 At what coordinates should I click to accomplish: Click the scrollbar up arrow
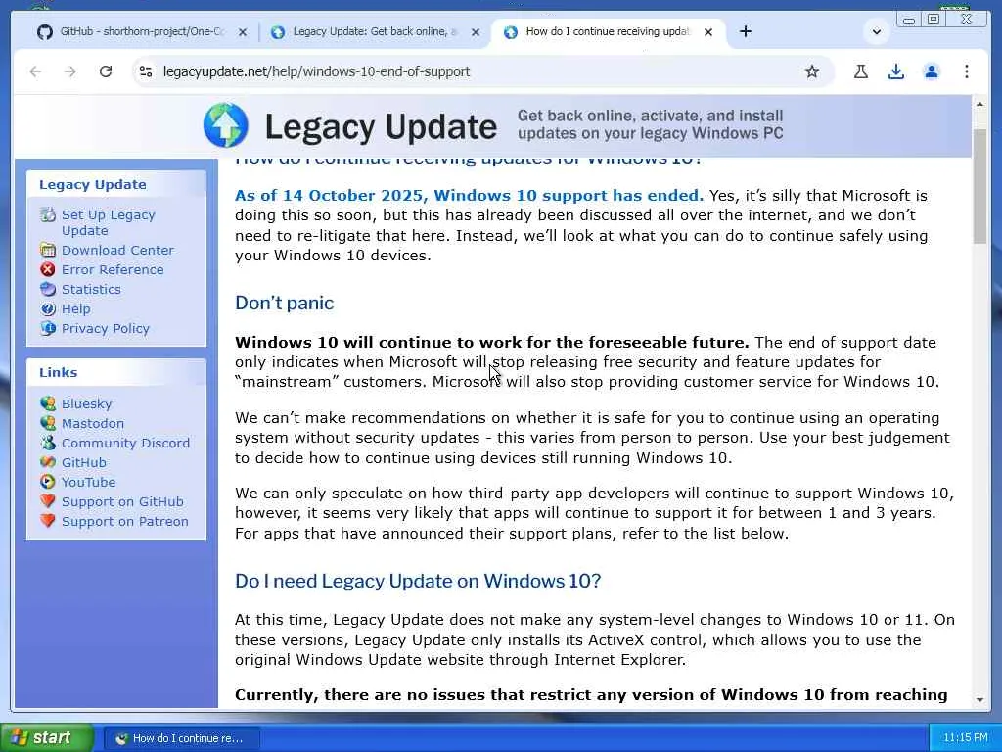pos(979,104)
